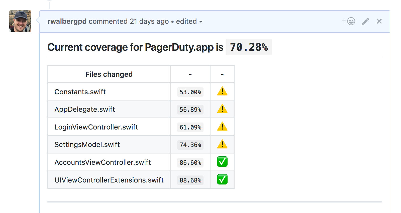Open the rwalbergpd profile link
The width and height of the screenshot is (401, 213).
67,21
